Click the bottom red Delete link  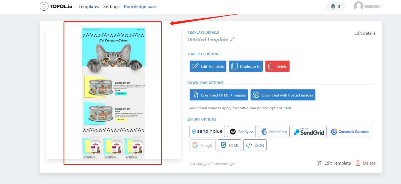tap(365, 163)
